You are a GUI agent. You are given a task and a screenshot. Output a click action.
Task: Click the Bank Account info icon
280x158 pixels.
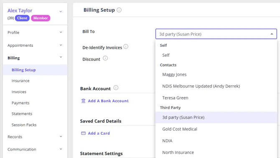click(116, 88)
